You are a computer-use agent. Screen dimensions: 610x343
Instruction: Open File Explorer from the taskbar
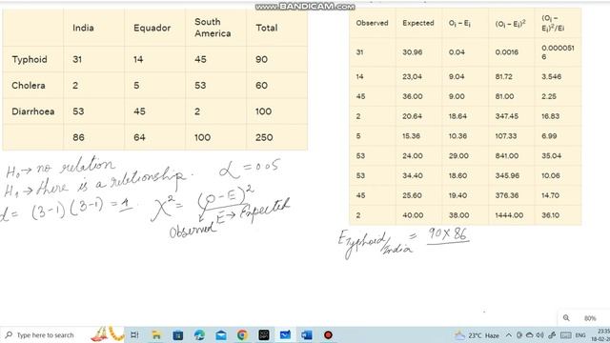pyautogui.click(x=156, y=334)
